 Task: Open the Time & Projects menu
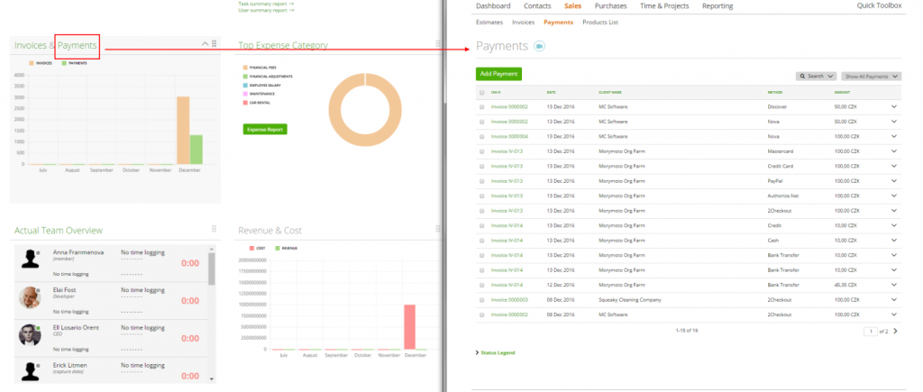click(x=664, y=6)
